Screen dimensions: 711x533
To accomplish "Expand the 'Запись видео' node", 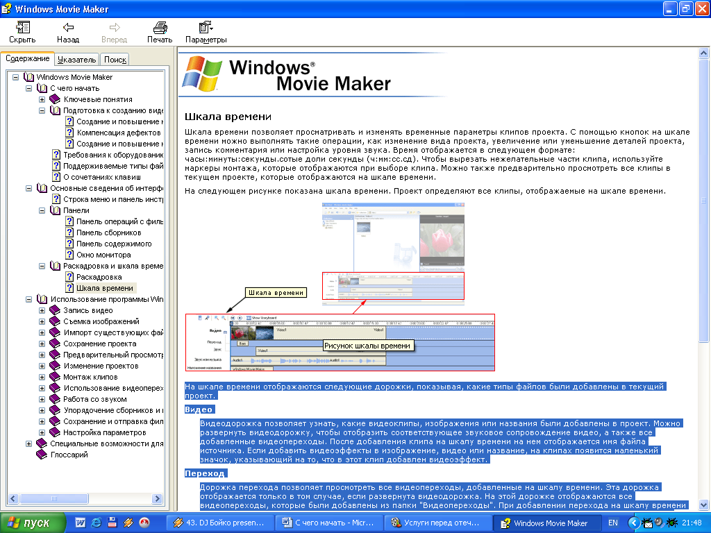I will pyautogui.click(x=42, y=310).
